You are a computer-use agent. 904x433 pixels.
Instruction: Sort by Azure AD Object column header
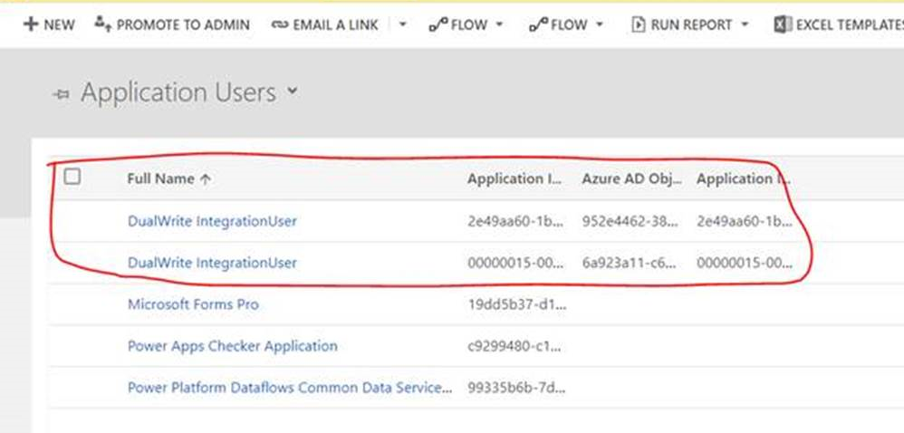[632, 178]
